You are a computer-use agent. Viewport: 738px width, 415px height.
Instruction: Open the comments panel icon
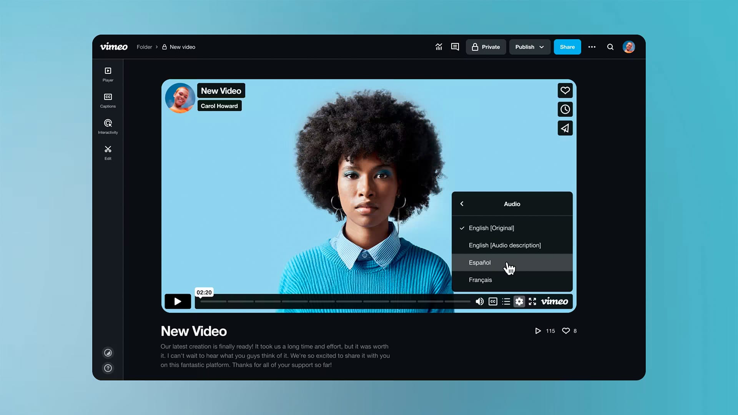click(x=455, y=47)
